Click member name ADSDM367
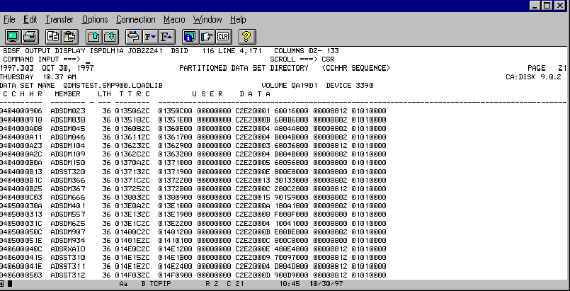 point(68,189)
